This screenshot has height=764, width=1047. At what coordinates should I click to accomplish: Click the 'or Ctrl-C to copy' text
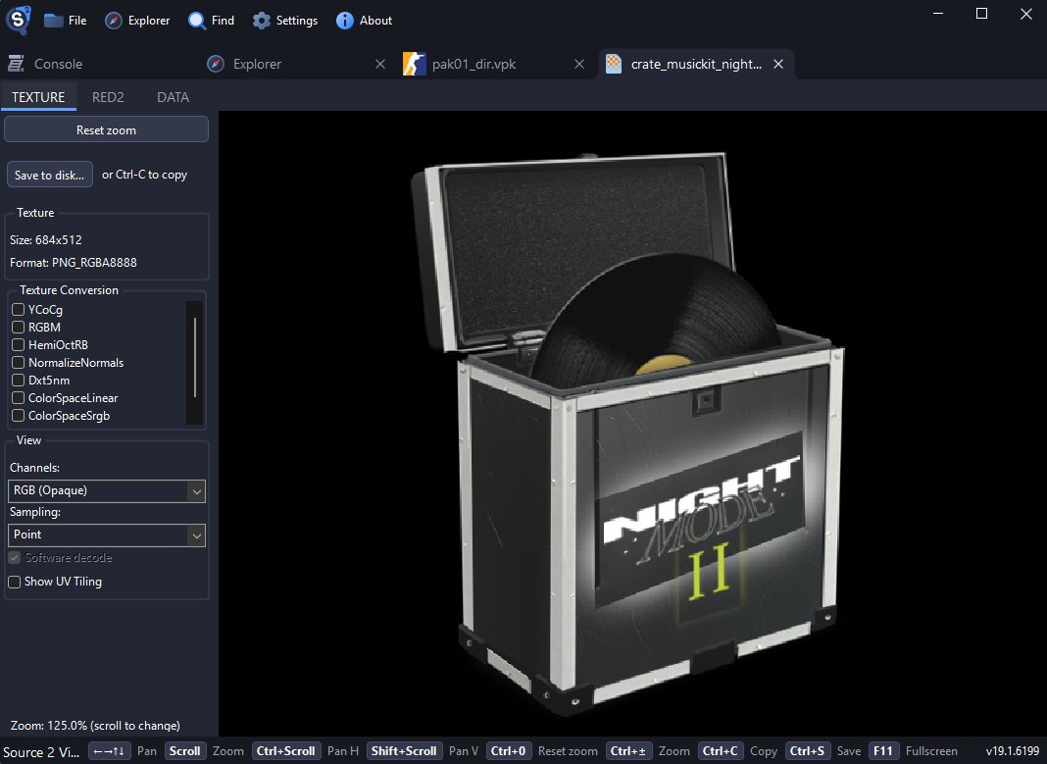(144, 175)
